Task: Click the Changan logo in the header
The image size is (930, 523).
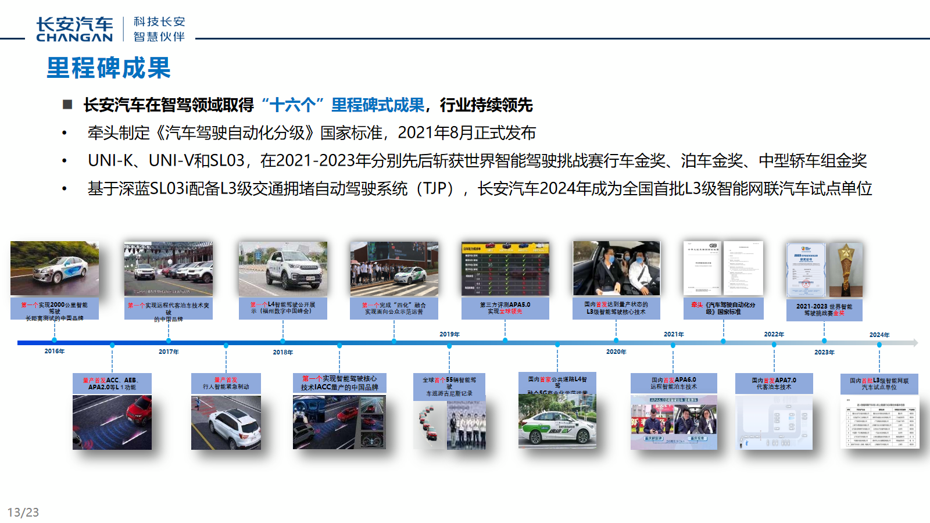Action: tap(74, 29)
